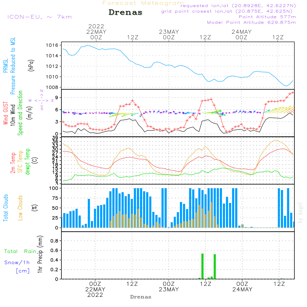Click the '100' value on cloud axis
Viewport: 307px width, 307px height.
click(x=54, y=188)
